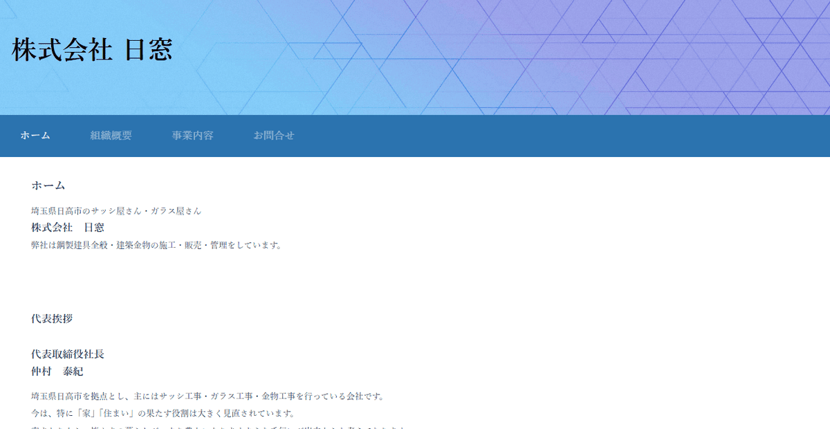Return to homepage via the header logo text
Image resolution: width=830 pixels, height=429 pixels.
click(92, 49)
